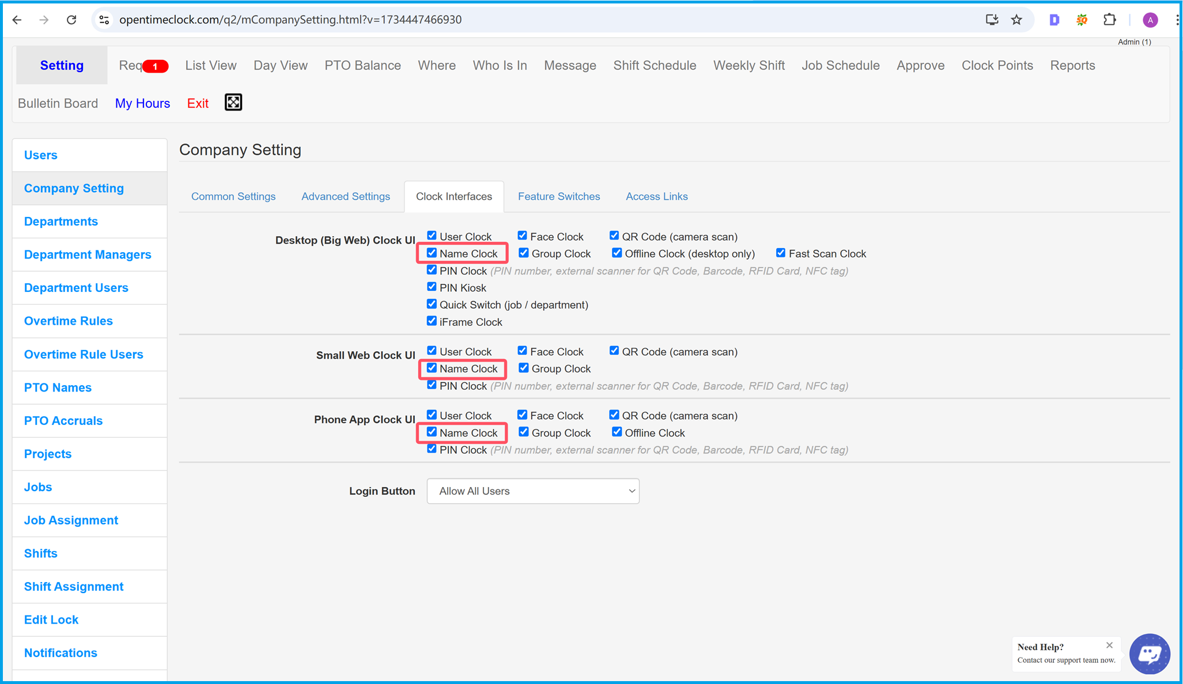Toggle the Face Clock for Phone App
The image size is (1183, 684).
point(521,415)
